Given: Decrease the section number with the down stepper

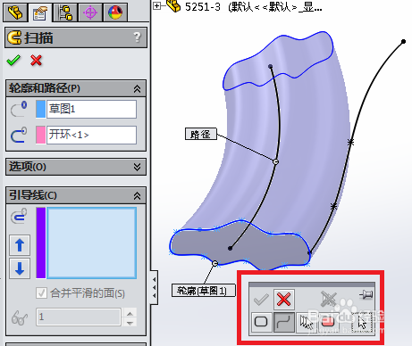Looking at the screenshot, I should tap(130, 322).
